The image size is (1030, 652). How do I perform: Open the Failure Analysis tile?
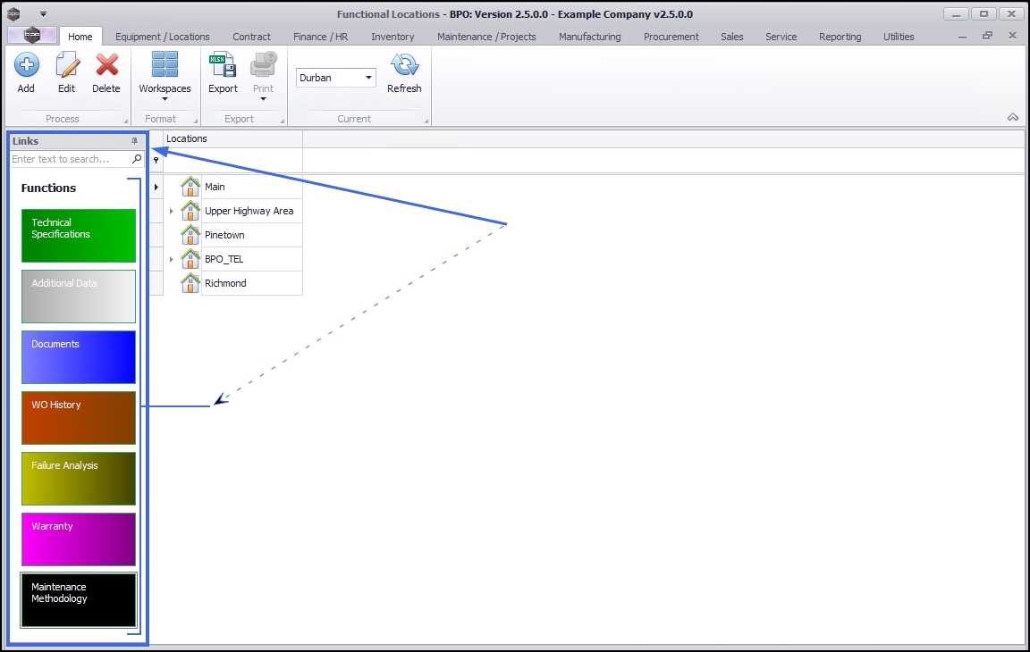(79, 479)
